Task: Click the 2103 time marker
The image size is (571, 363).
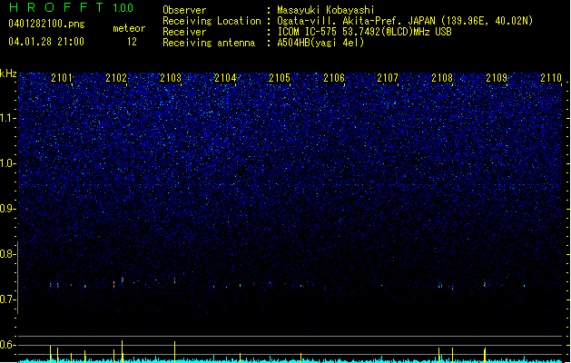Action: coord(171,77)
